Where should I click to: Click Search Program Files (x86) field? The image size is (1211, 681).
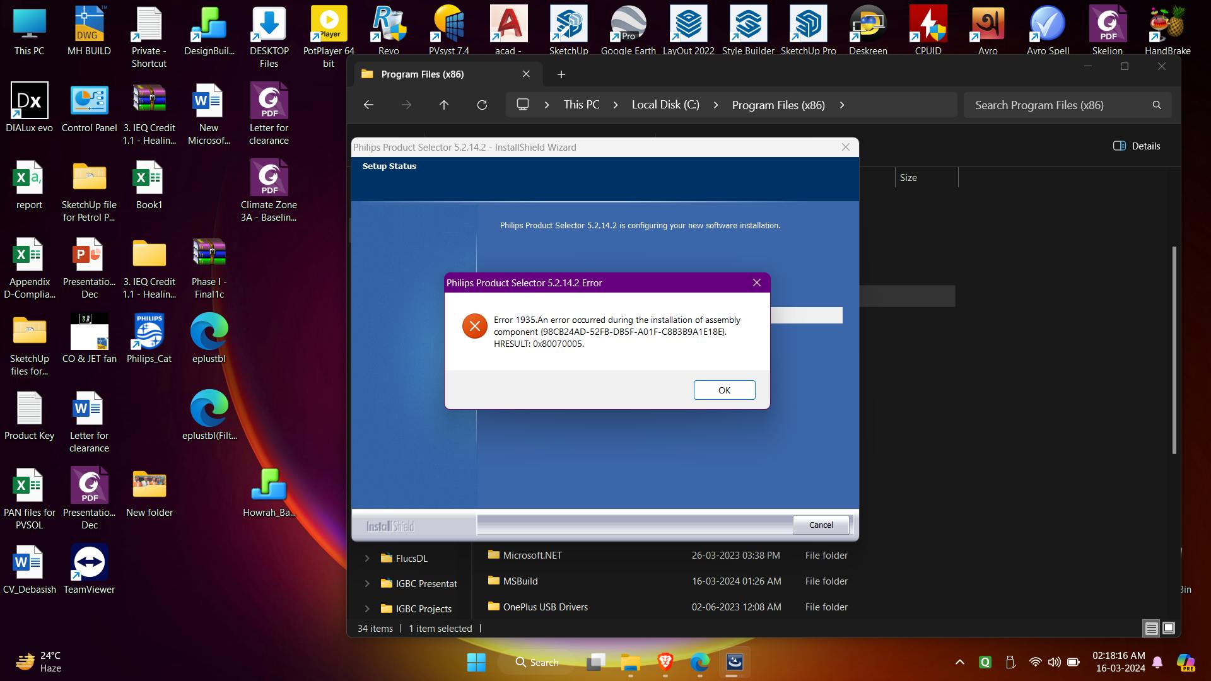click(x=1060, y=105)
